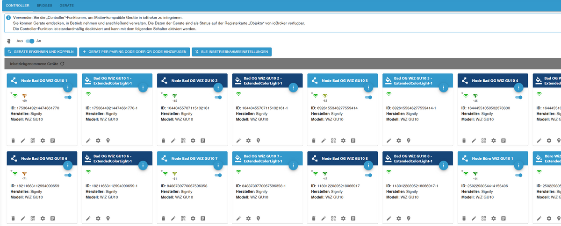Open log icon of Node Bad OG WiZ GU10 8
The height and width of the screenshot is (226, 561).
[353, 218]
